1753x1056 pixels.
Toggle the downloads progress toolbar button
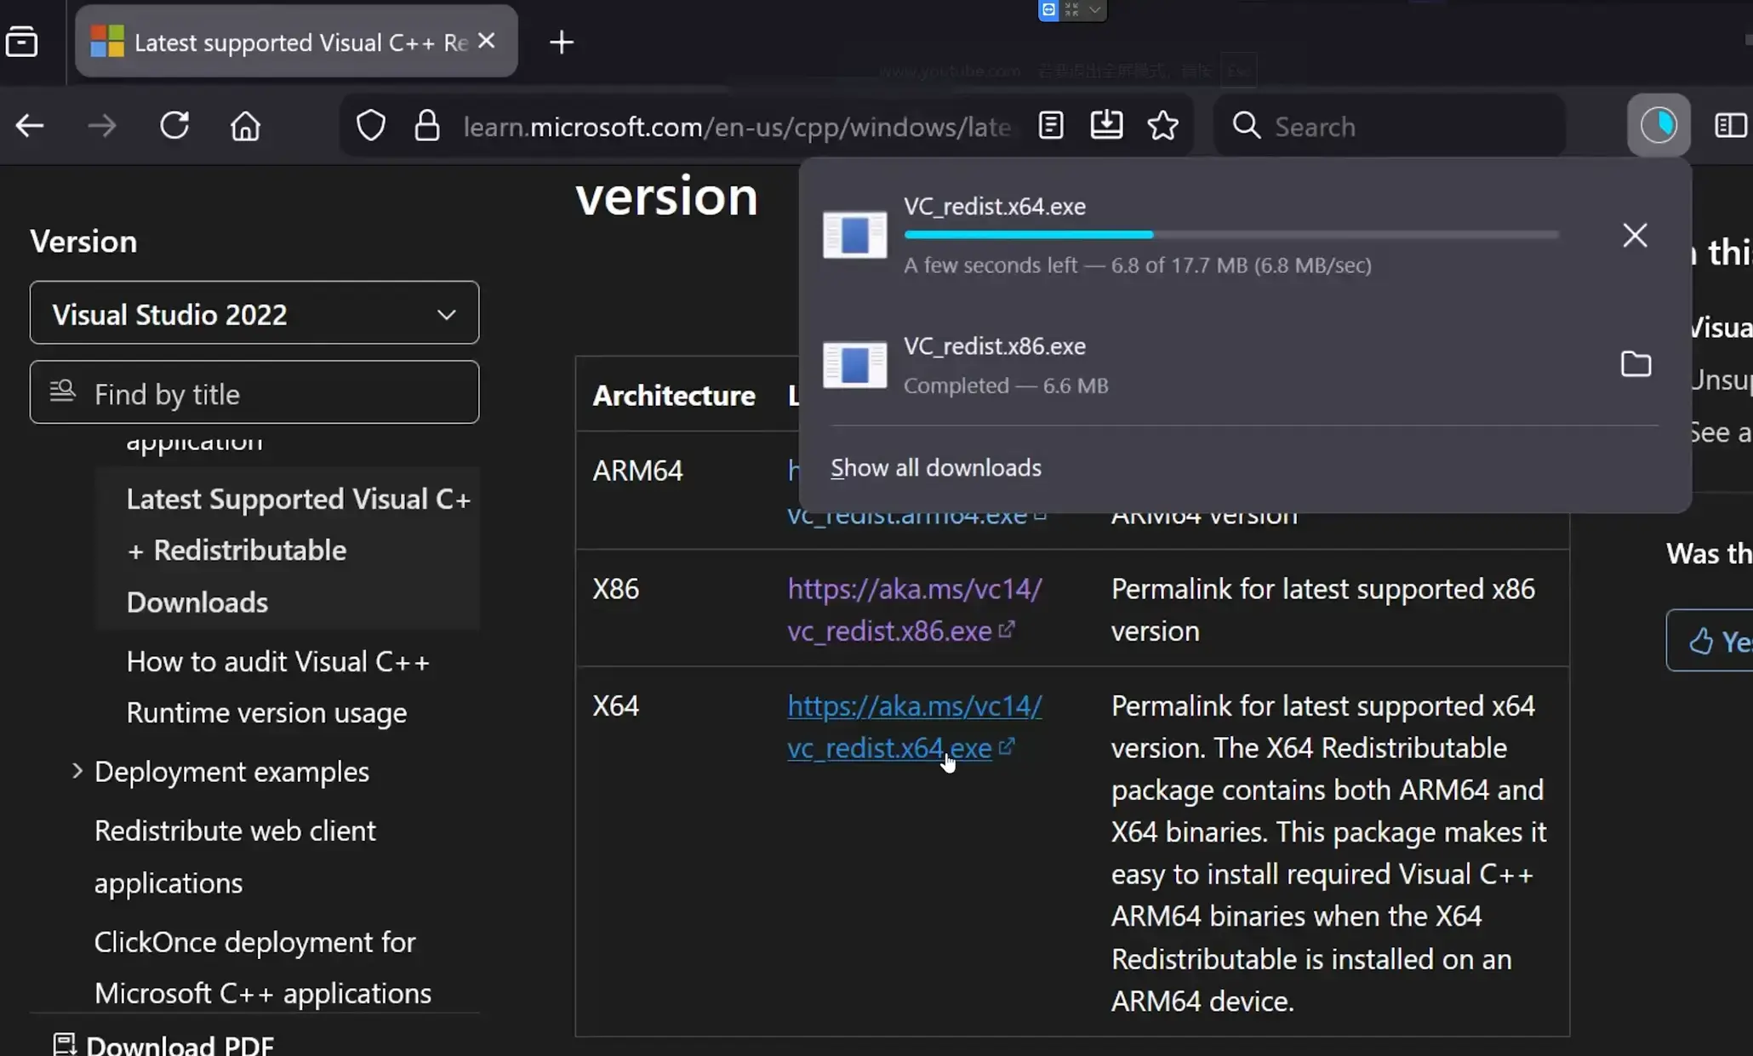[1659, 125]
